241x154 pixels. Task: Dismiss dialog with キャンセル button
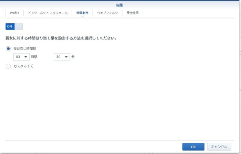[x=219, y=147]
